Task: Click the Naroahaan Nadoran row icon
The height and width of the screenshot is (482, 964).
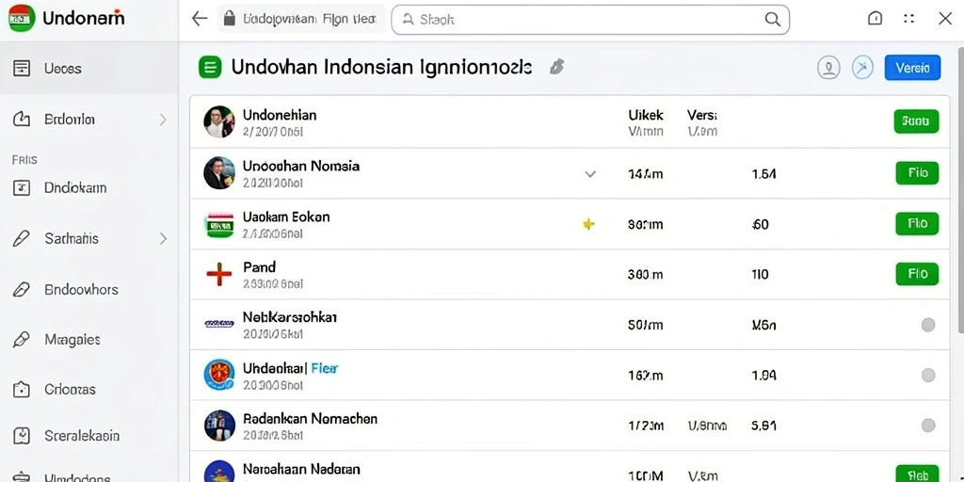Action: click(218, 472)
